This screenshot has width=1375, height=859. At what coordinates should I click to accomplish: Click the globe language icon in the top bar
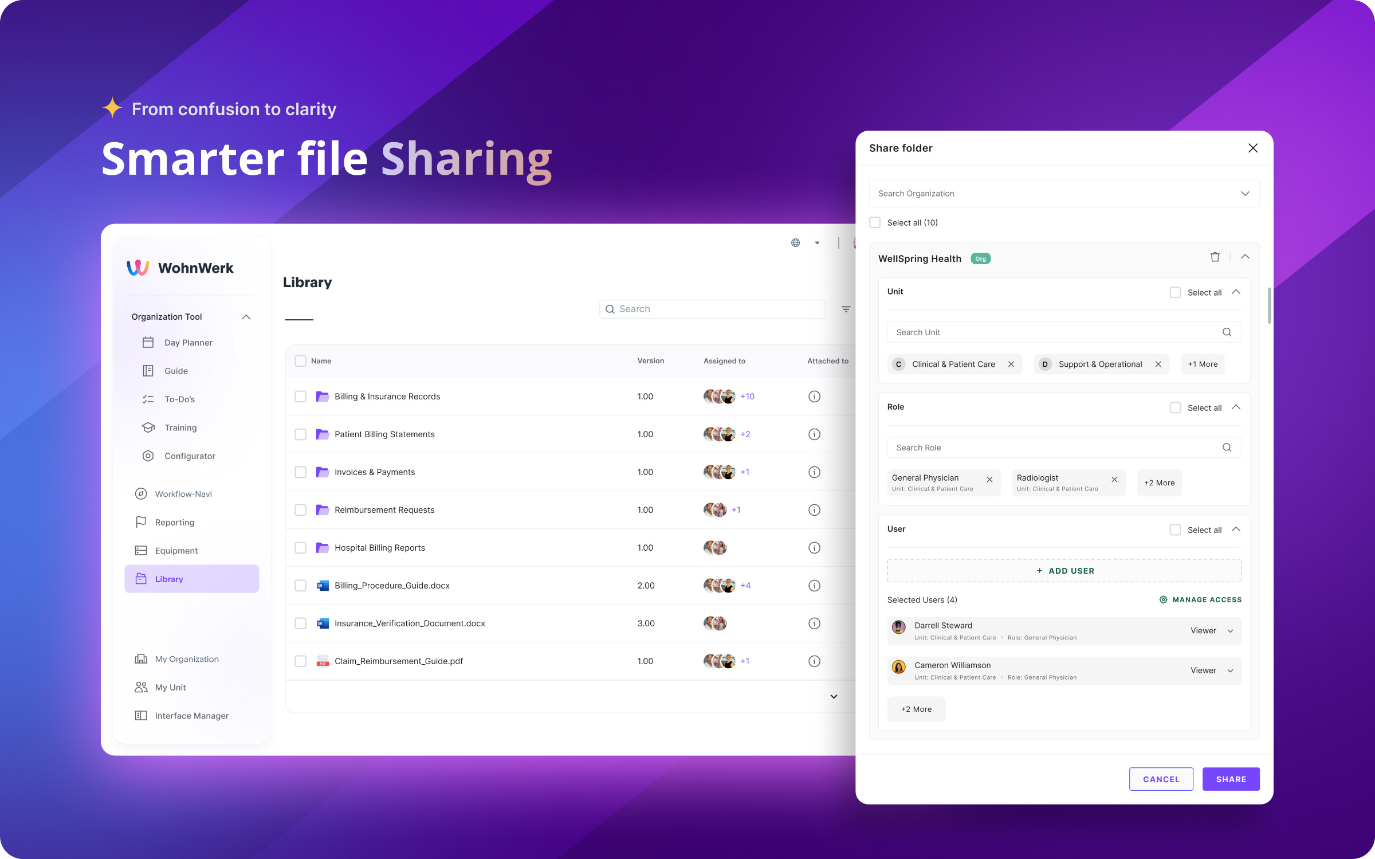pyautogui.click(x=795, y=242)
